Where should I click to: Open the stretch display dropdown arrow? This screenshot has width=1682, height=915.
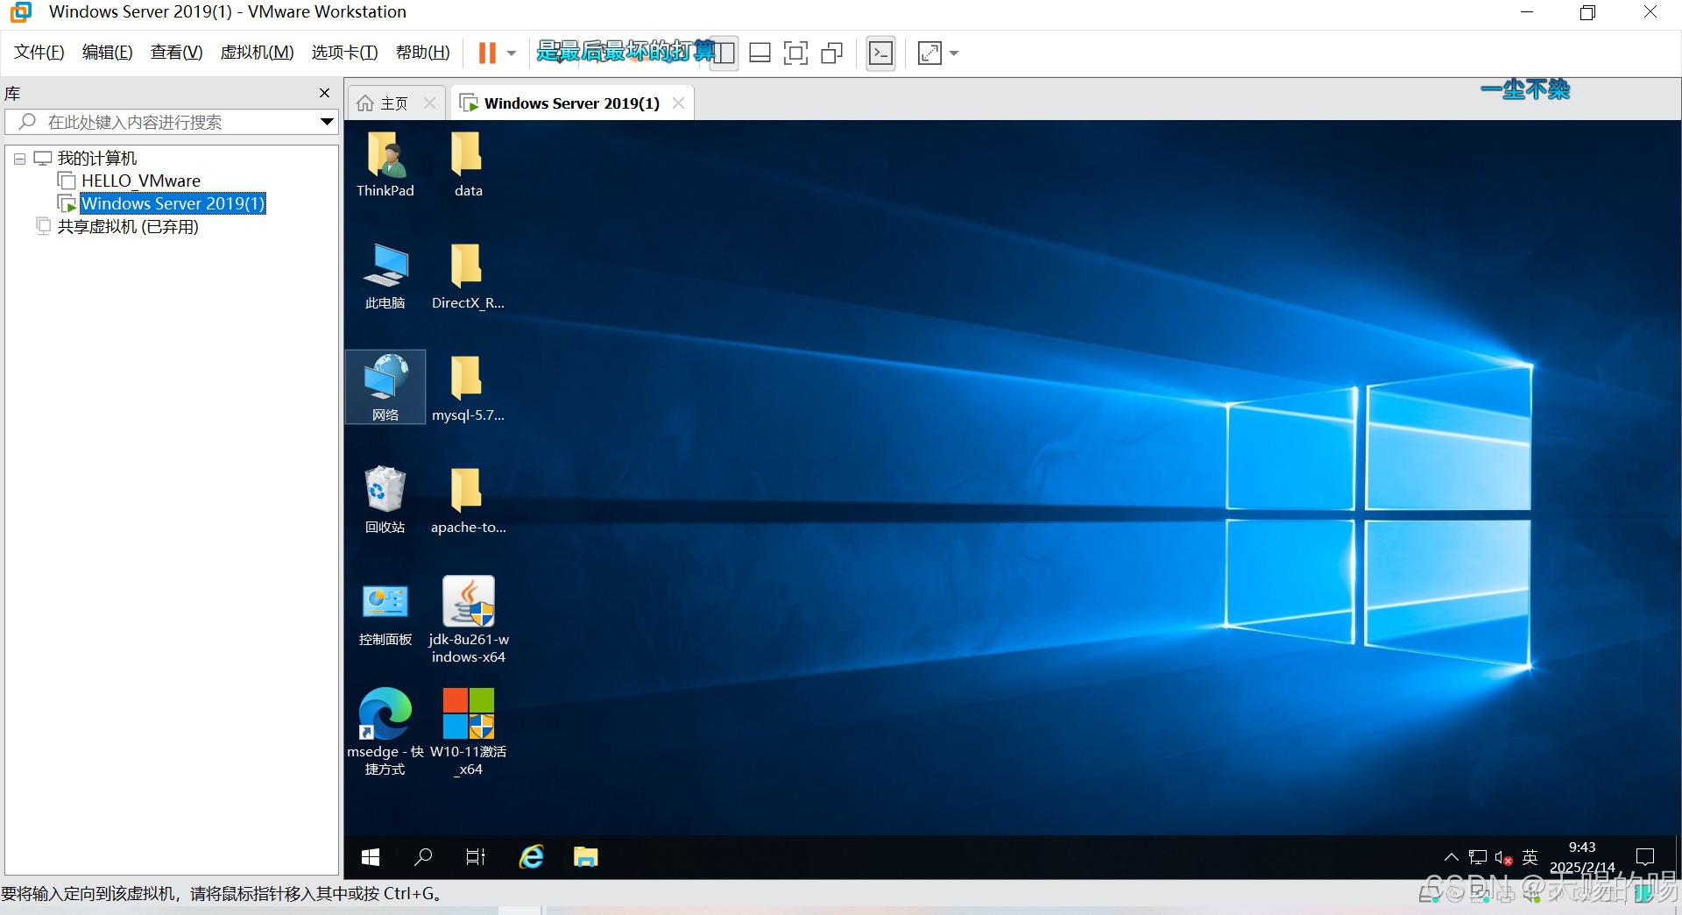(954, 53)
